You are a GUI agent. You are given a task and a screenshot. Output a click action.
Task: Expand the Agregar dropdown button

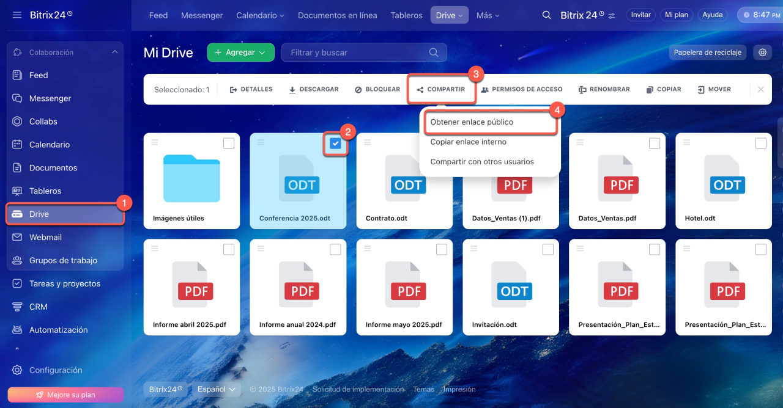(x=240, y=53)
